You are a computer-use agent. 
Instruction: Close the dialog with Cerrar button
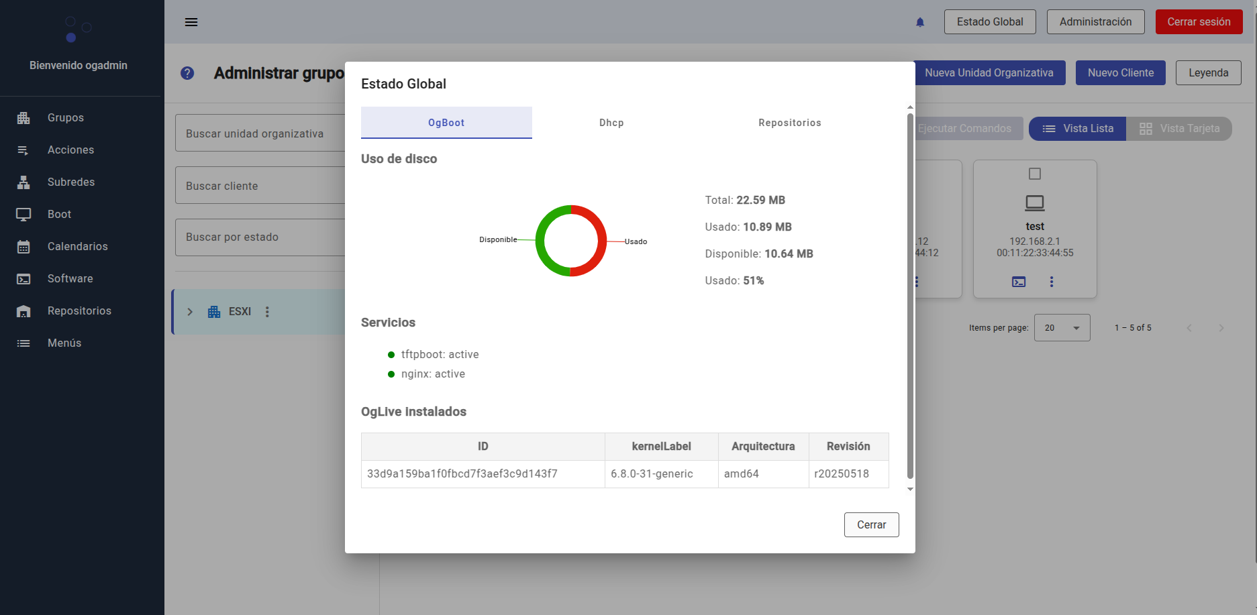pyautogui.click(x=871, y=524)
